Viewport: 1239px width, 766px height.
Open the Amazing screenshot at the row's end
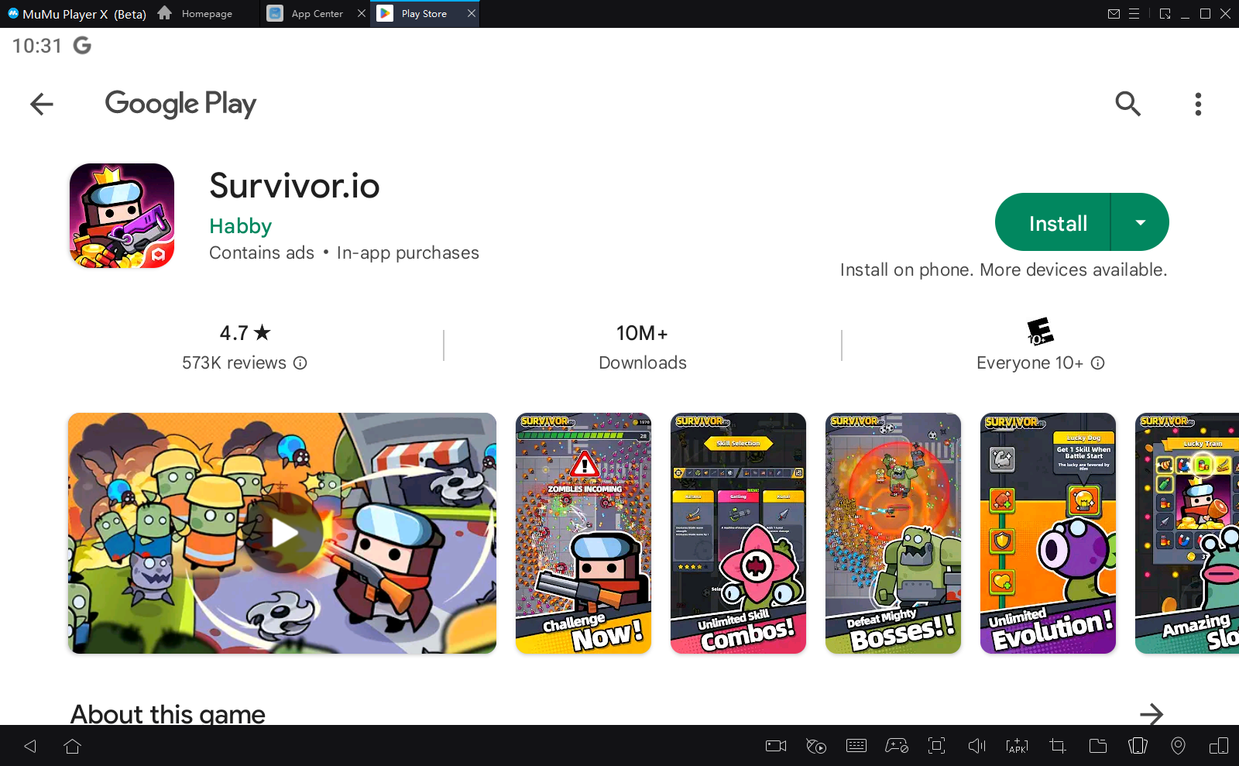pyautogui.click(x=1187, y=533)
